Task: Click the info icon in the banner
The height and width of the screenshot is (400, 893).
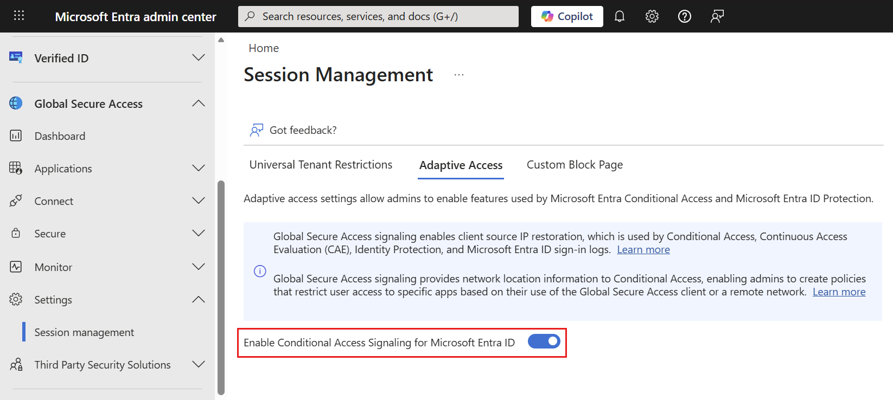Action: [260, 271]
